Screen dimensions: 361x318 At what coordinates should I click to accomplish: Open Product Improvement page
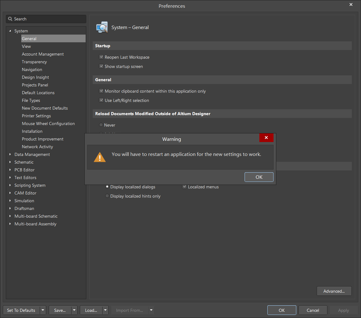tap(43, 139)
